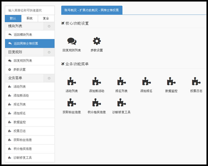Open the 投票日志 puzzle icon in main panel
208x166 pixels.
196,81
